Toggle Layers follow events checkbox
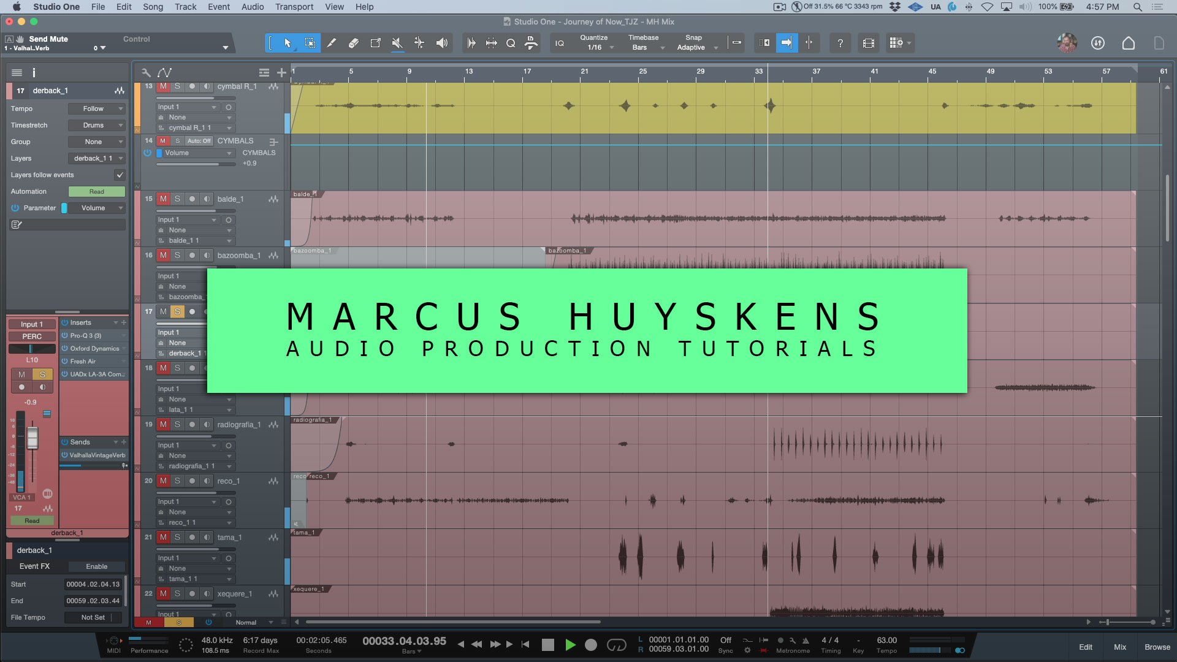Viewport: 1177px width, 662px height. [120, 175]
